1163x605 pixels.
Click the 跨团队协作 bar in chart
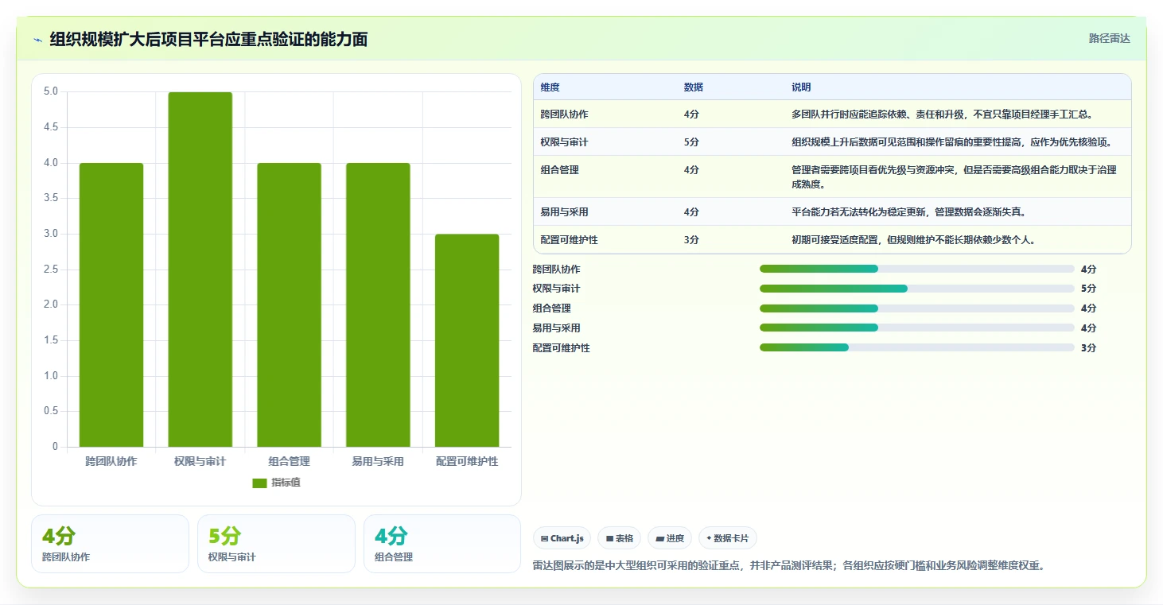point(111,305)
